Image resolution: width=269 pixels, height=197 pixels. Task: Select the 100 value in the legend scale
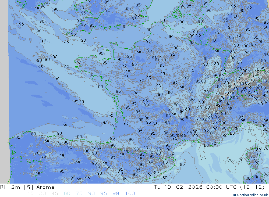point(130,194)
